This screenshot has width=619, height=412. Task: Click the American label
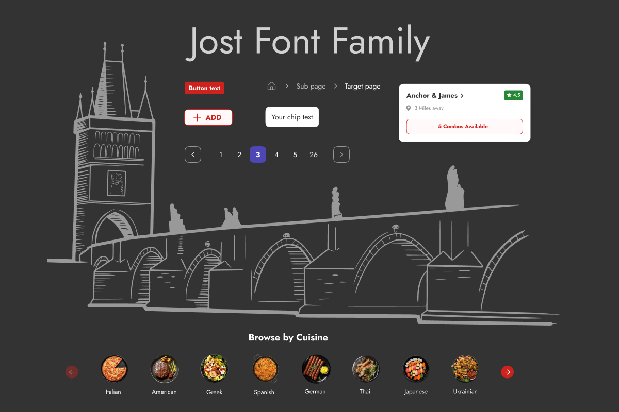tap(164, 392)
